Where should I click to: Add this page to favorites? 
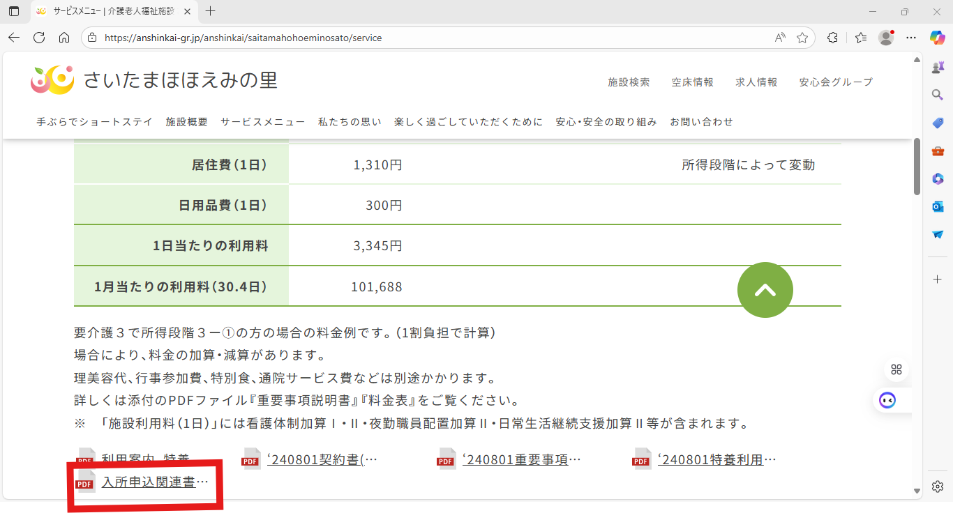802,38
